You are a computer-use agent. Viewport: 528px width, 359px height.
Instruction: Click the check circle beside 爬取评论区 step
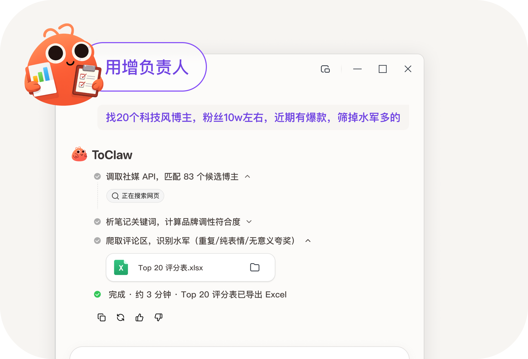tap(98, 240)
